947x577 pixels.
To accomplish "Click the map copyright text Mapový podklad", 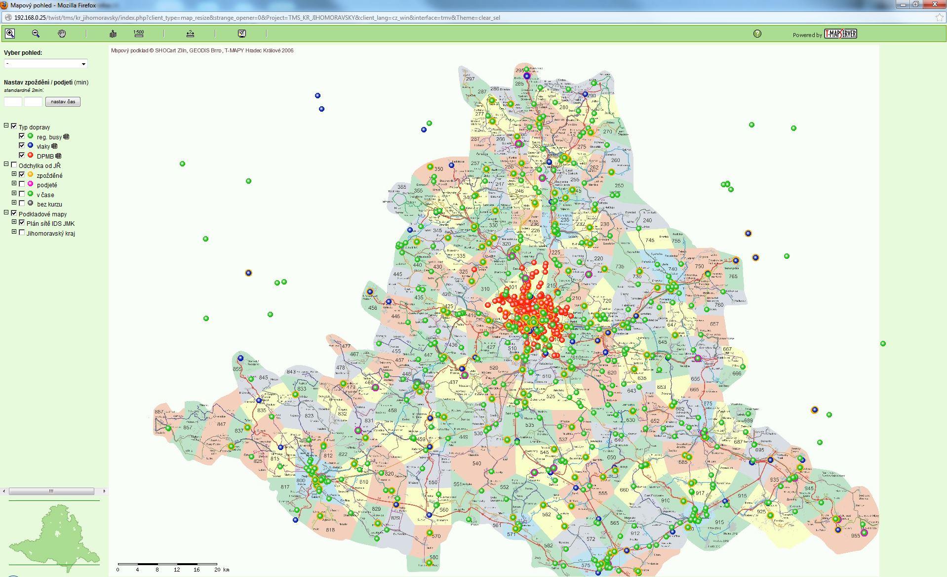I will click(202, 50).
